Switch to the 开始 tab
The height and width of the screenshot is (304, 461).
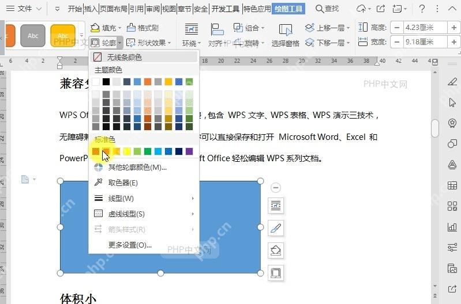point(74,9)
